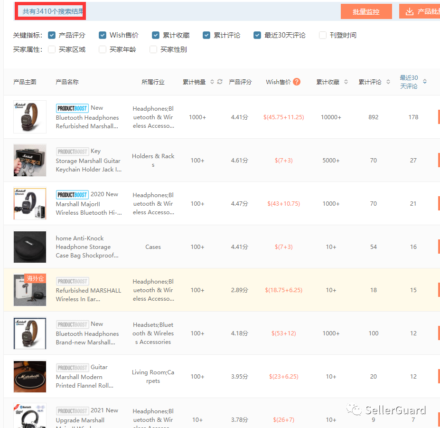This screenshot has width=440, height=428.
Task: Click the Cases industry cell
Action: point(153,247)
